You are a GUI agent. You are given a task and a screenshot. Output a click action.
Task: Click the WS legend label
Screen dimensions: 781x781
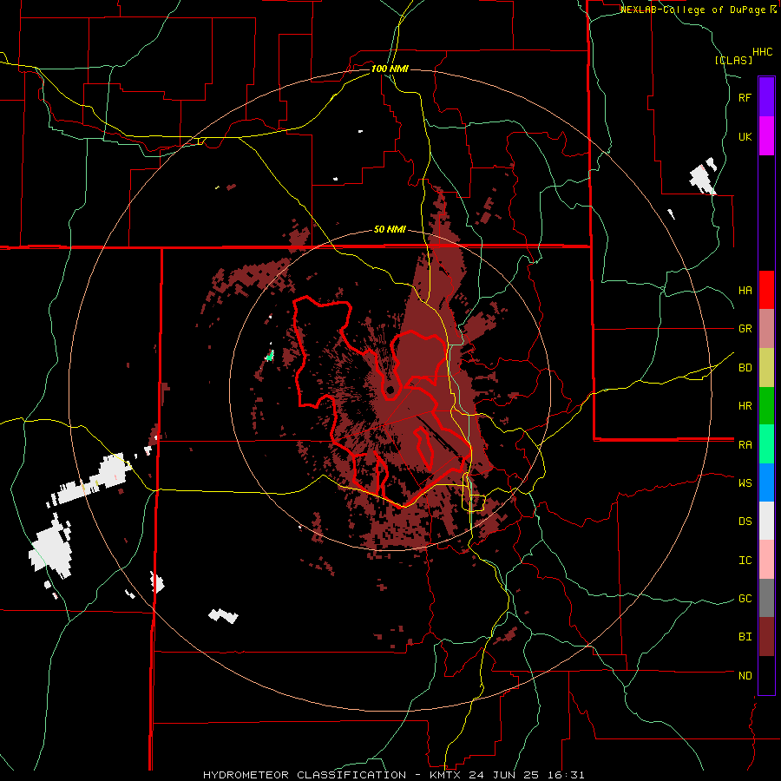point(745,483)
